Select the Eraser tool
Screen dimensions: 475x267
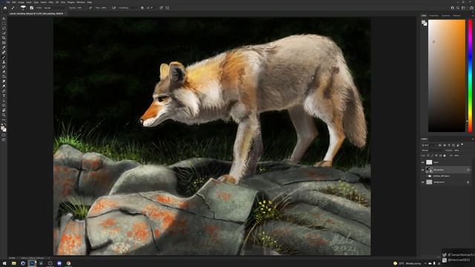(4, 72)
